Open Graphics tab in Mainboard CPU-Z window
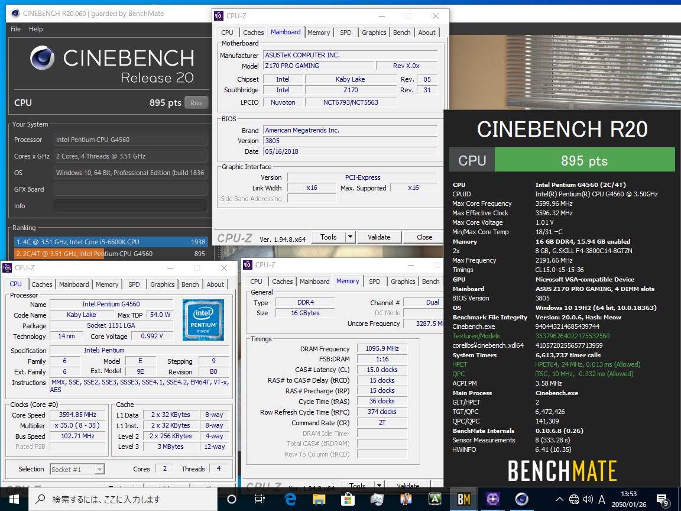The height and width of the screenshot is (511, 681). coord(374,33)
